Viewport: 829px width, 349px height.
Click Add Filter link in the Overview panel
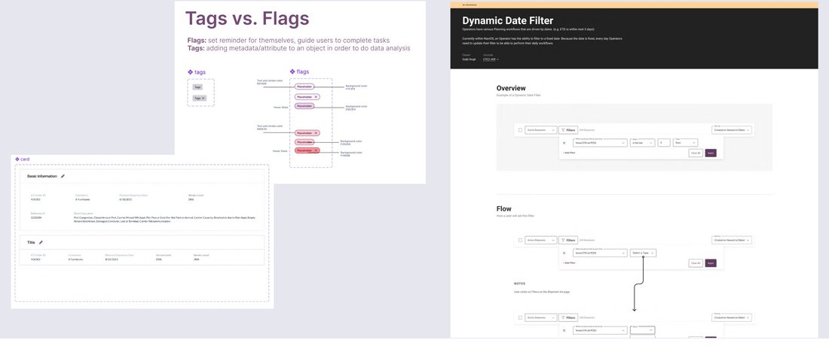[x=569, y=153]
